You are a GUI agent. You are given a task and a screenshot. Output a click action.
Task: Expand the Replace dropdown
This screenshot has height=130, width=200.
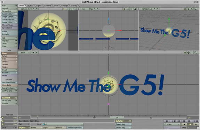click(9, 41)
